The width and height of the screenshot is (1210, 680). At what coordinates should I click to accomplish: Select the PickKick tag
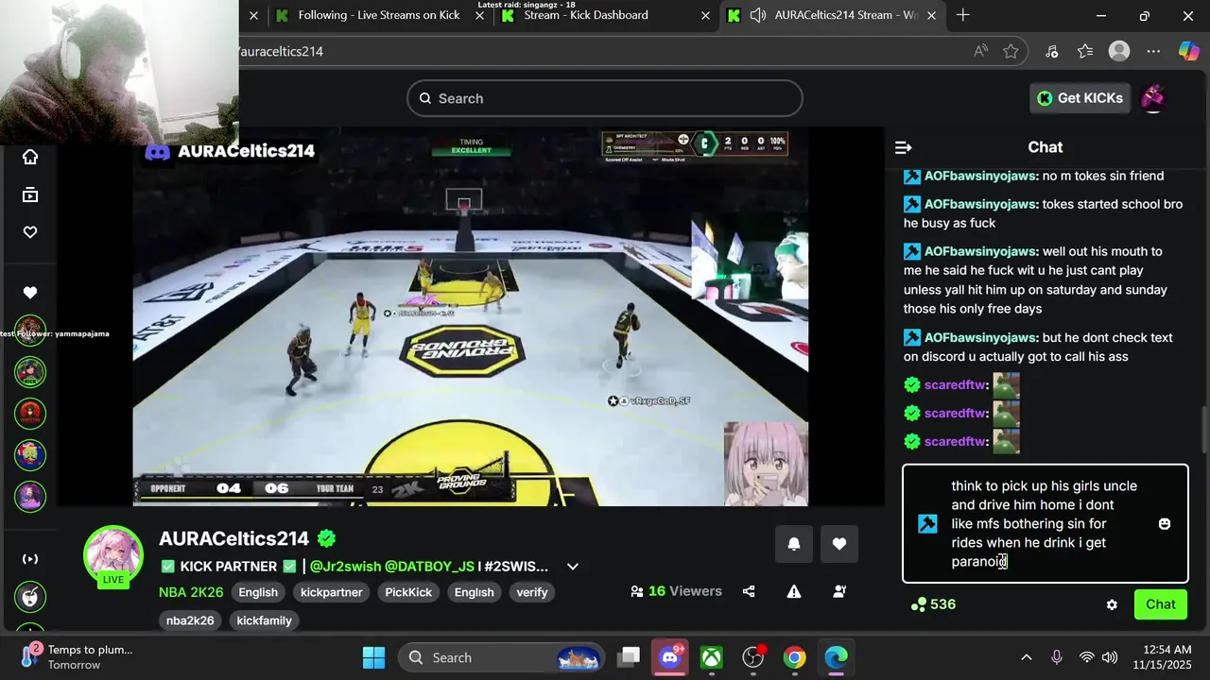[x=408, y=592]
